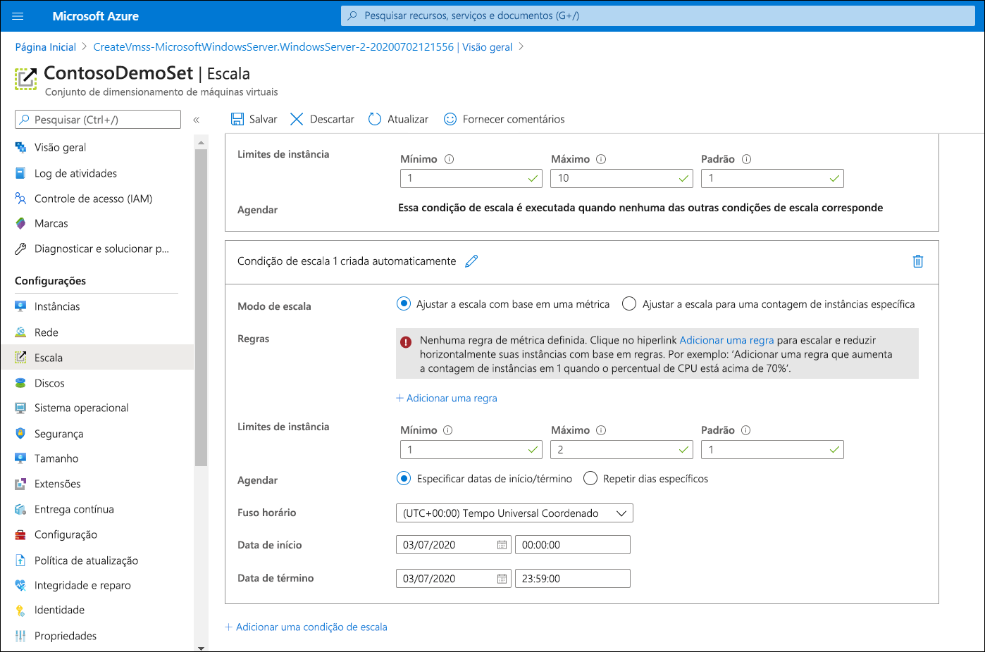Click the pencil edit icon for condition name
The width and height of the screenshot is (985, 652).
[x=471, y=261]
